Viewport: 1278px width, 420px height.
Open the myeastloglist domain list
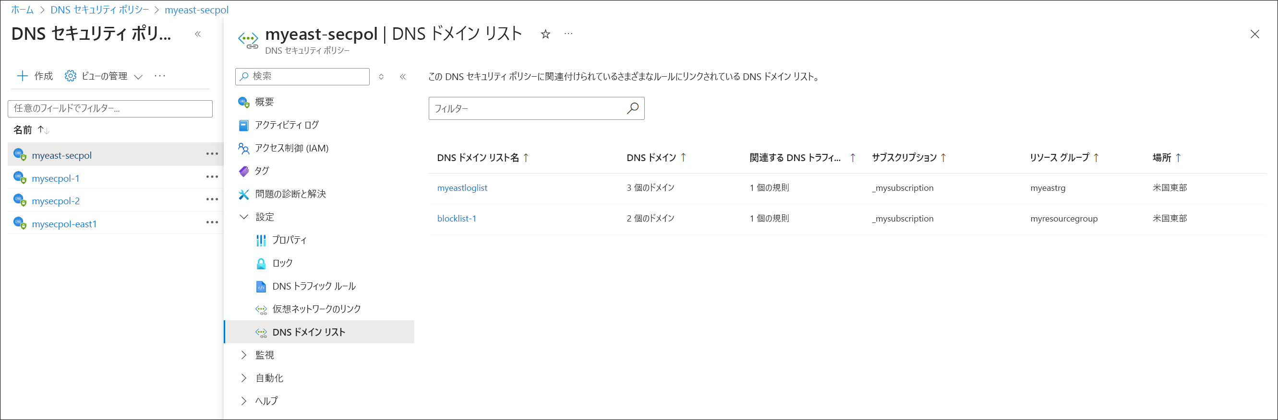pos(462,188)
